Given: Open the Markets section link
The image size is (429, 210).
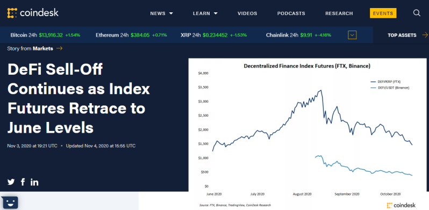Looking at the screenshot, I should pyautogui.click(x=42, y=48).
